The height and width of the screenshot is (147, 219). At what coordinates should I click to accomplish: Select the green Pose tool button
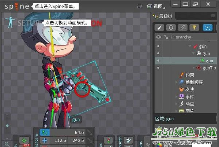tap(24, 140)
